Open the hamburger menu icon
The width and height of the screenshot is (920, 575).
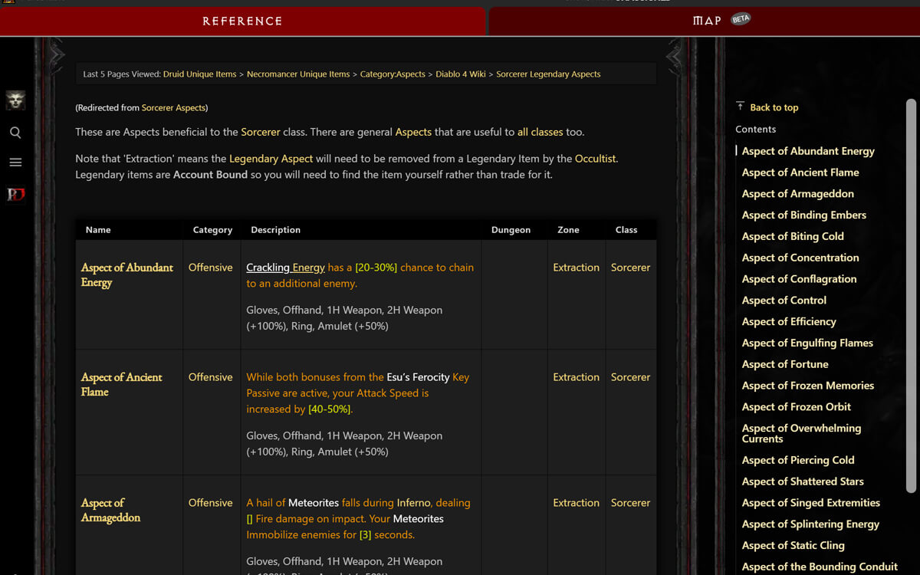[15, 163]
